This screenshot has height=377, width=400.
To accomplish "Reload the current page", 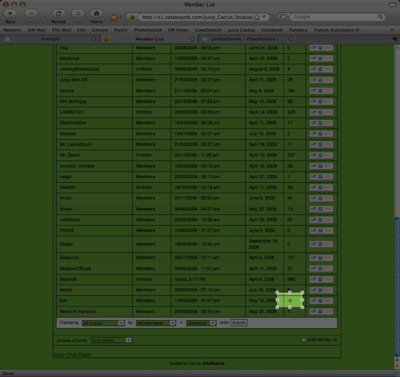I will (x=58, y=13).
